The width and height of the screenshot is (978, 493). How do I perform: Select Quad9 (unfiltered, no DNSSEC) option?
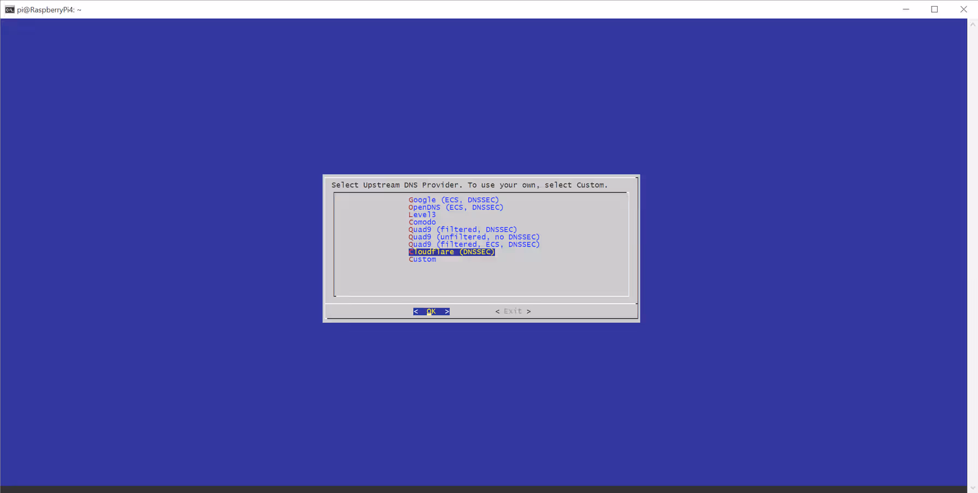[x=474, y=237]
